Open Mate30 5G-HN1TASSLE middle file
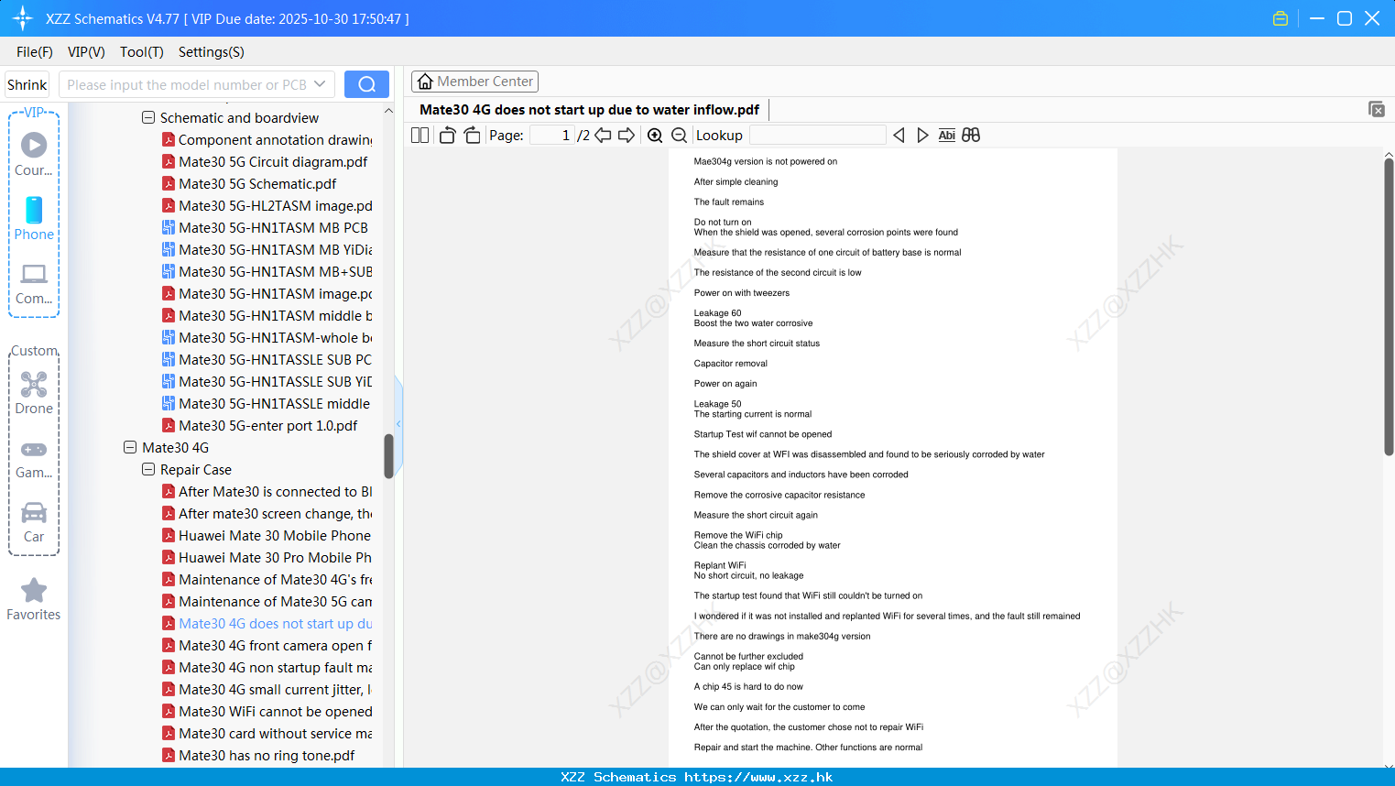This screenshot has width=1395, height=786. click(x=267, y=404)
